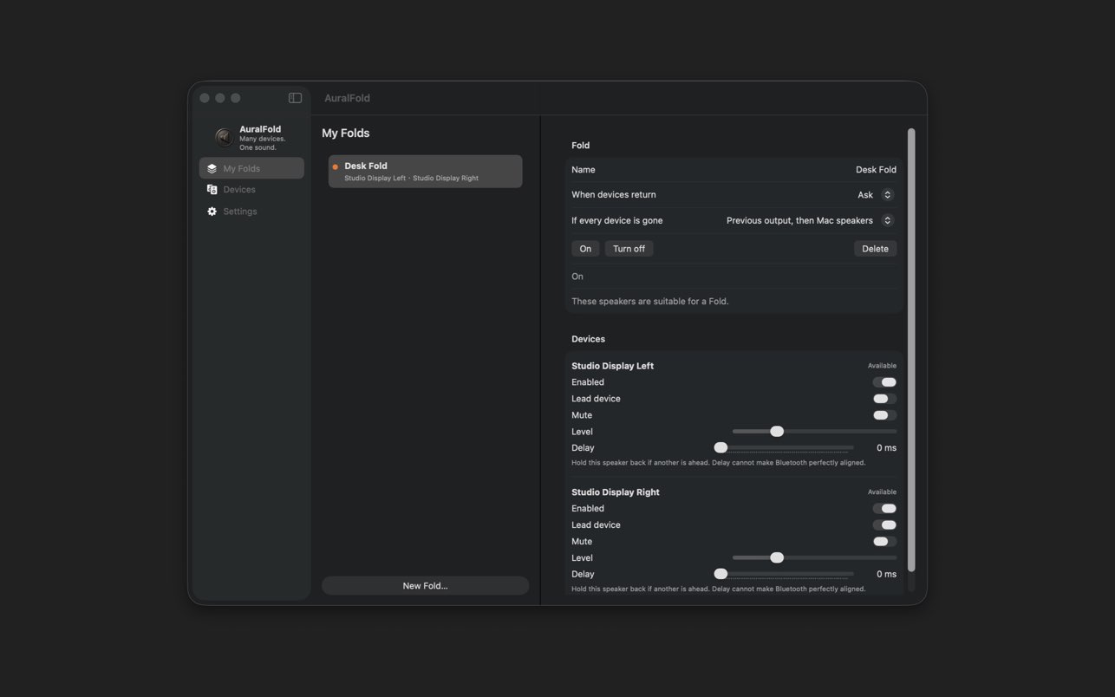This screenshot has height=697, width=1115.
Task: Click the AuralFold app logo
Action: 224,137
